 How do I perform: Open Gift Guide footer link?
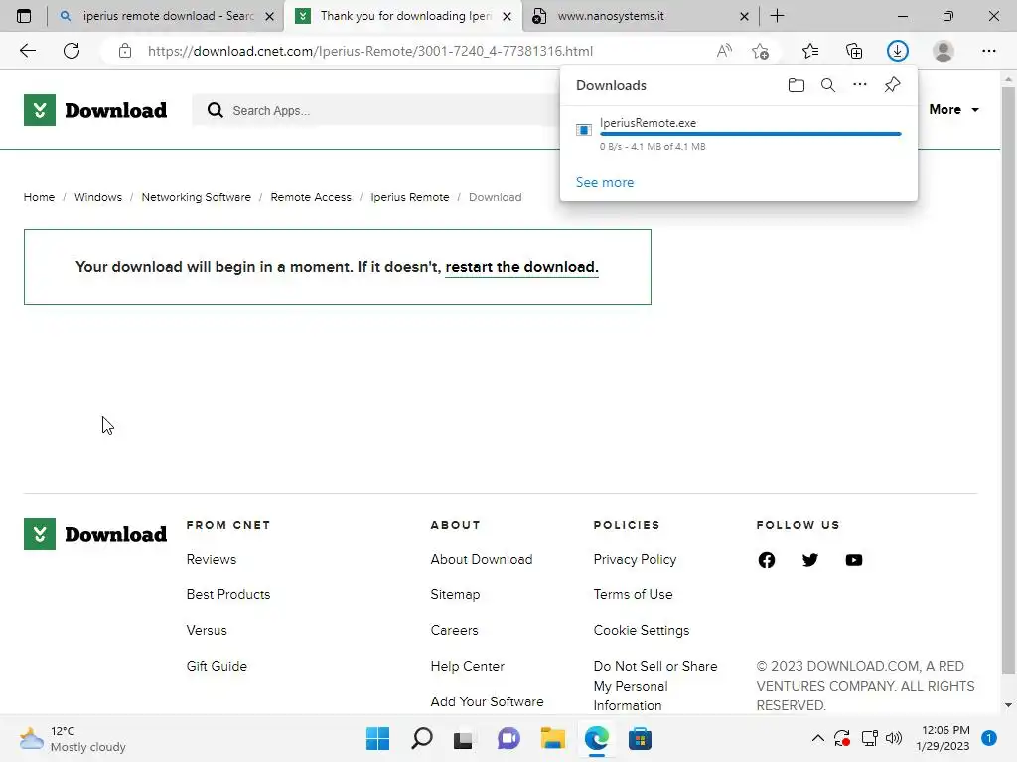click(217, 666)
